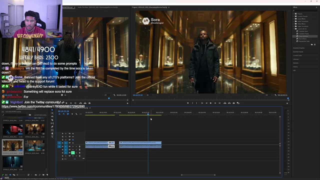This screenshot has width=320, height=180.
Task: Unmute audio track A3 with green M
Action: [73, 153]
